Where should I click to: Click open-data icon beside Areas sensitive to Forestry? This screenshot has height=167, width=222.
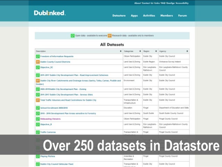[x=38, y=114]
